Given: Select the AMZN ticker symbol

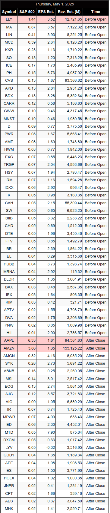Looking at the screenshot, I should click(x=9, y=348).
